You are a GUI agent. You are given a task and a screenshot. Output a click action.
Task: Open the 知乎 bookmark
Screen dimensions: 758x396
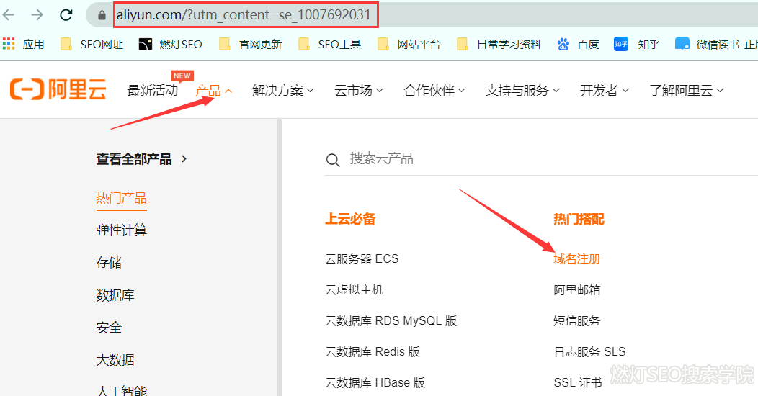(637, 45)
